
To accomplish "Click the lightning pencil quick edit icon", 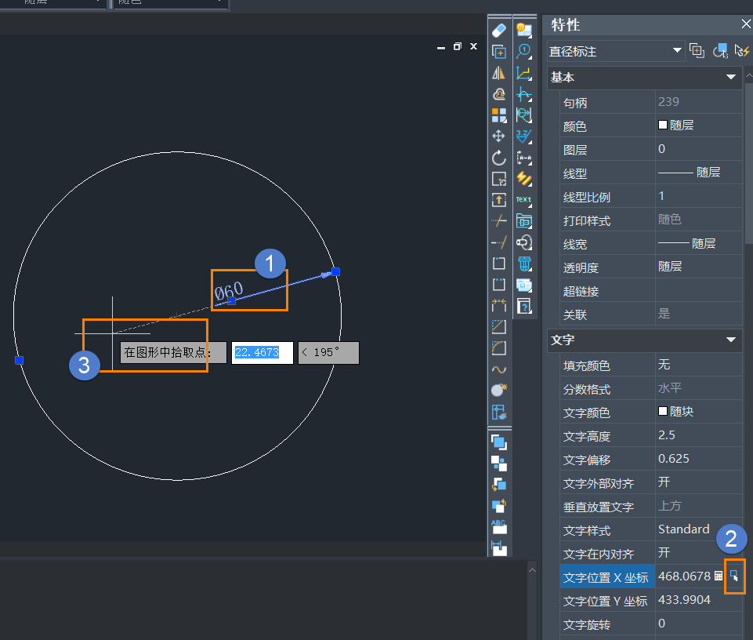I will pos(524,179).
